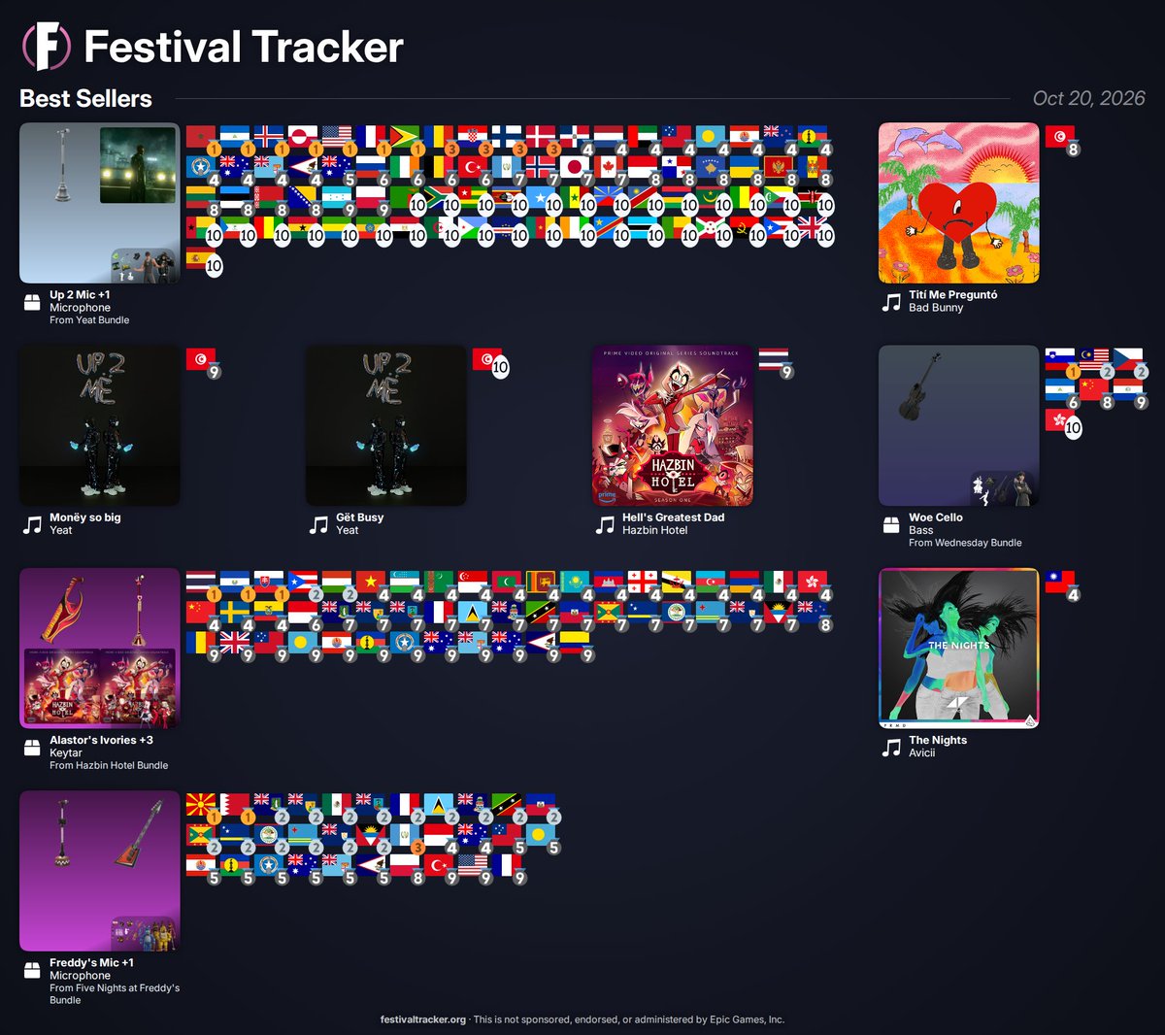The image size is (1165, 1035).
Task: Select the Vietnam flag ranked 4 for Alastor's Ivories
Action: 371,582
